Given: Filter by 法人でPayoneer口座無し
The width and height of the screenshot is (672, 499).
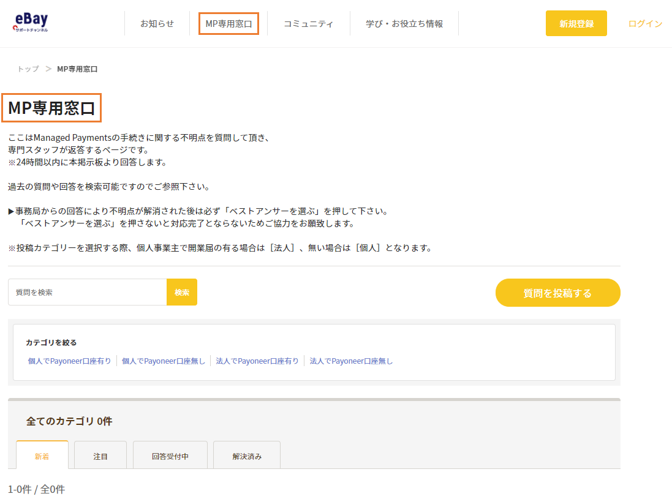Looking at the screenshot, I should click(x=351, y=361).
